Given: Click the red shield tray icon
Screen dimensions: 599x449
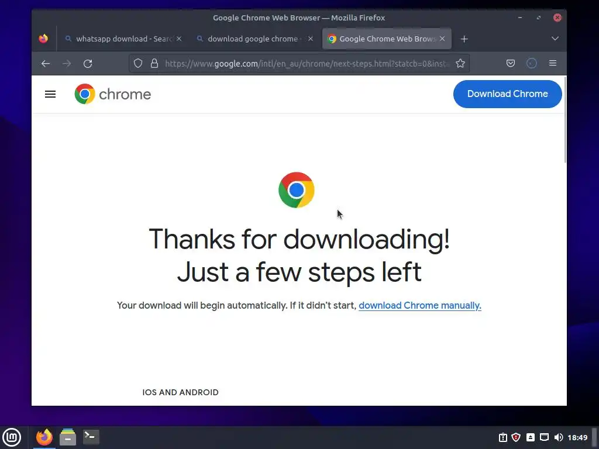Looking at the screenshot, I should (516, 437).
